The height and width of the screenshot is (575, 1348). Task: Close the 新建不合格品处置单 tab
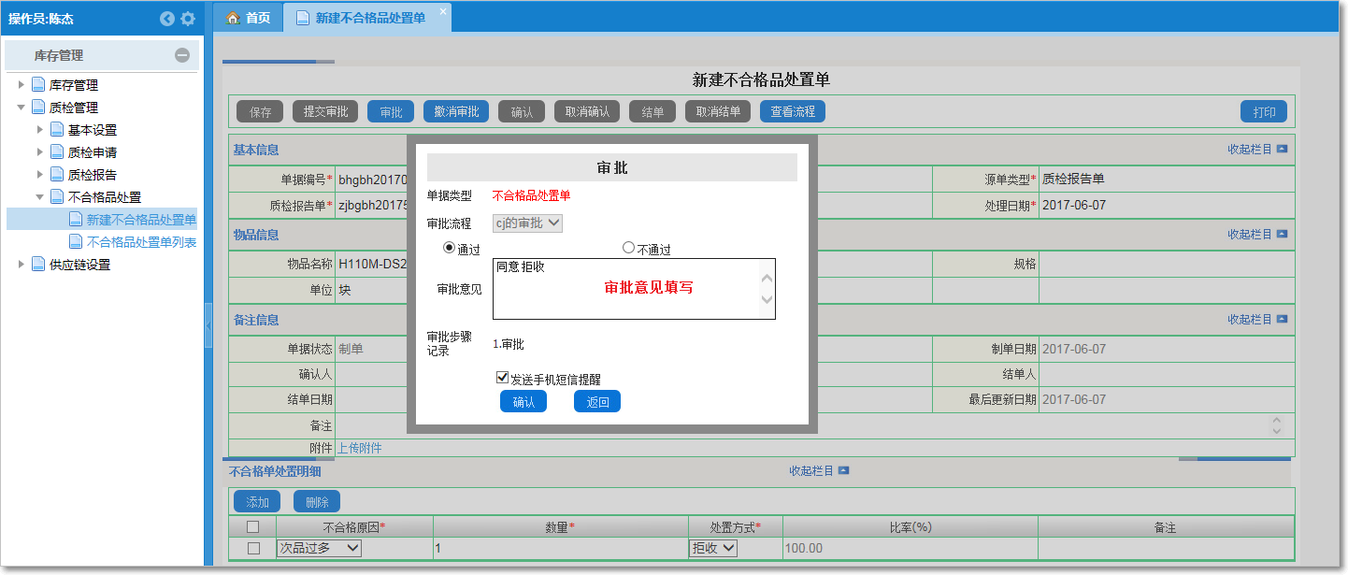(x=443, y=10)
